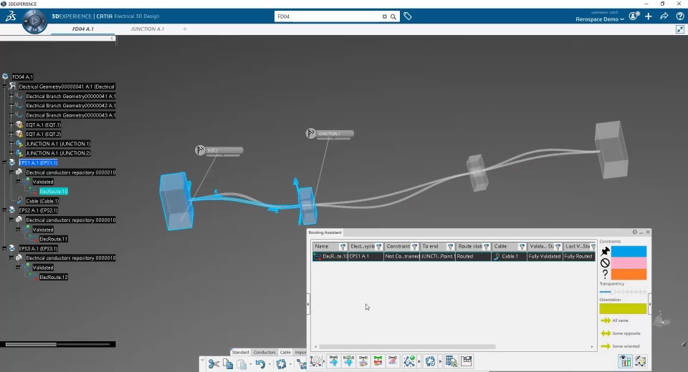Click the panel layout icon after table export
Screen dimensions: 688x372
point(467,361)
